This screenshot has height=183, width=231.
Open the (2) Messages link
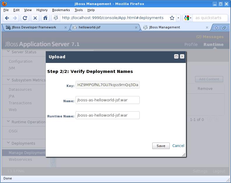point(210,37)
